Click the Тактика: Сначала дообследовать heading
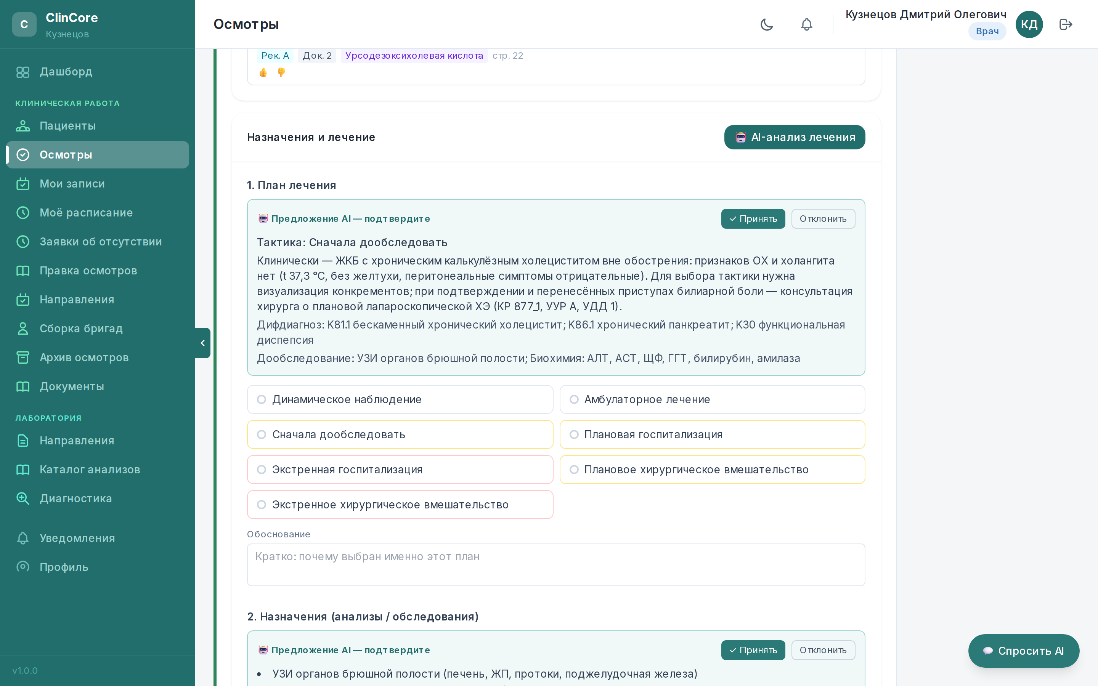 pyautogui.click(x=352, y=243)
